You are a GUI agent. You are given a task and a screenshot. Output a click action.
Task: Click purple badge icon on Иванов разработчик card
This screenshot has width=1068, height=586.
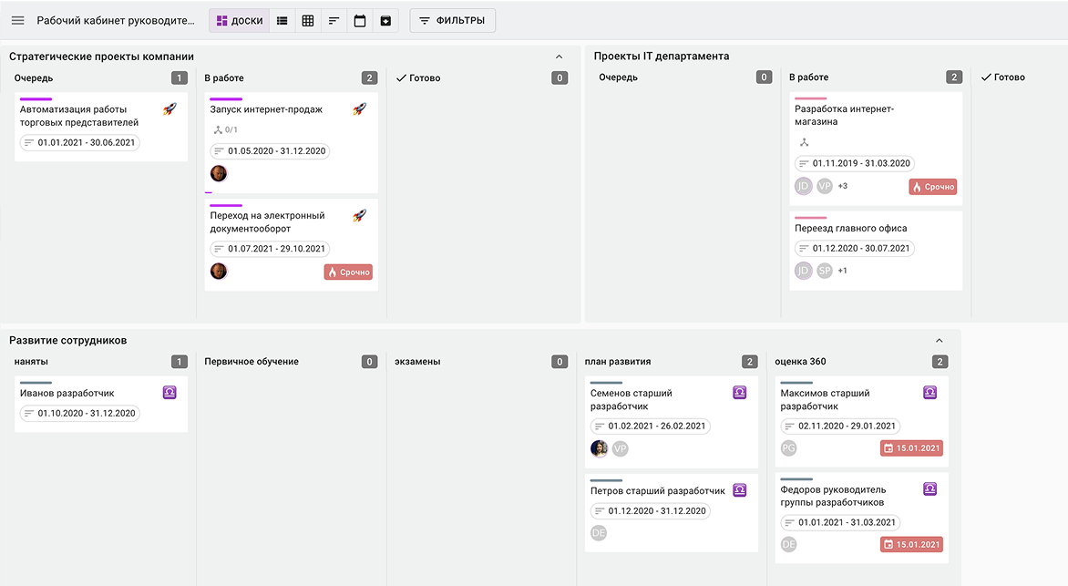[169, 393]
